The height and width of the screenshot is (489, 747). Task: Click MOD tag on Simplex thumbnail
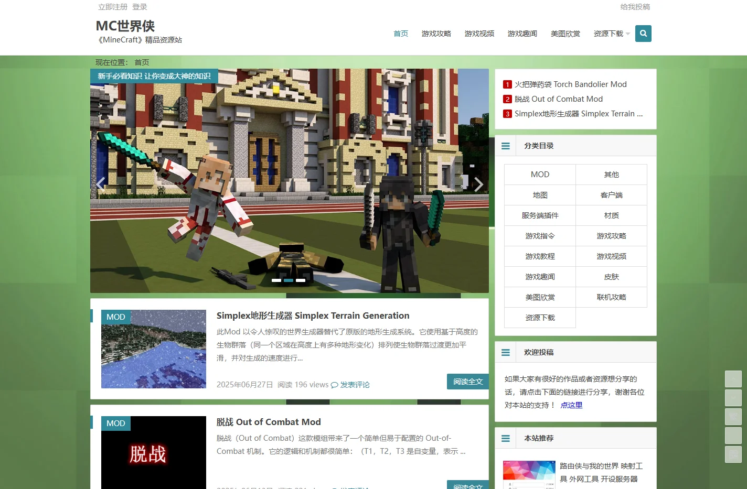click(x=116, y=317)
